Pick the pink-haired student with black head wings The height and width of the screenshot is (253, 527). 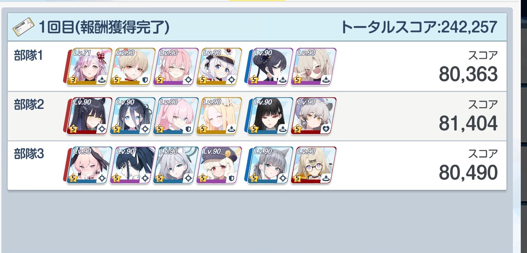(90, 166)
